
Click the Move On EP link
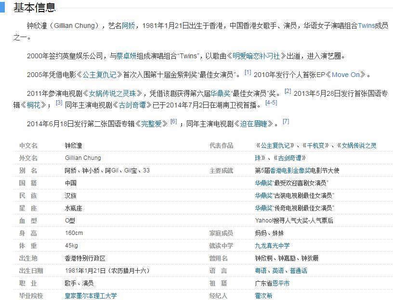[x=346, y=75]
